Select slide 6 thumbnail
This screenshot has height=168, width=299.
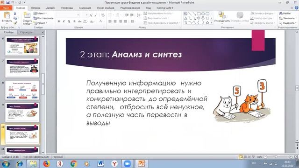coord(22,46)
